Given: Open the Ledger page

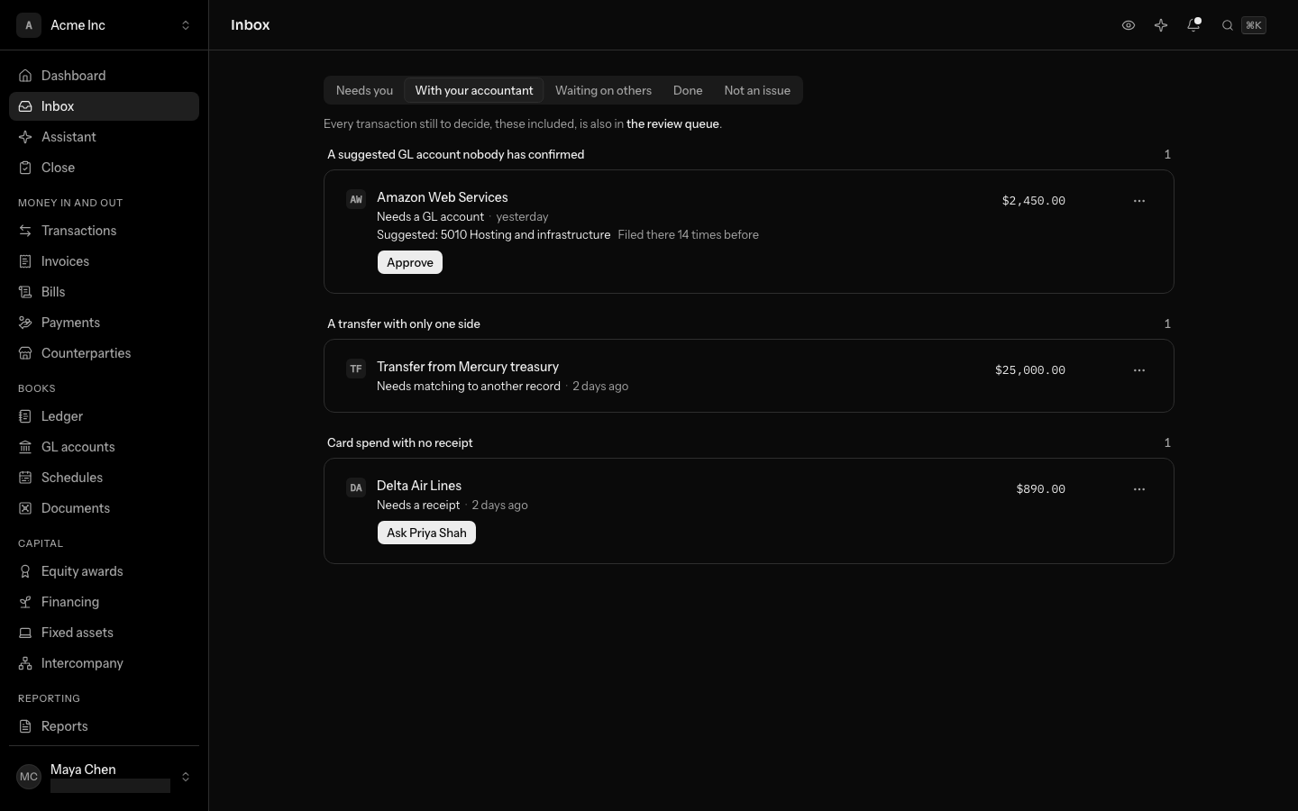Looking at the screenshot, I should coord(104,416).
